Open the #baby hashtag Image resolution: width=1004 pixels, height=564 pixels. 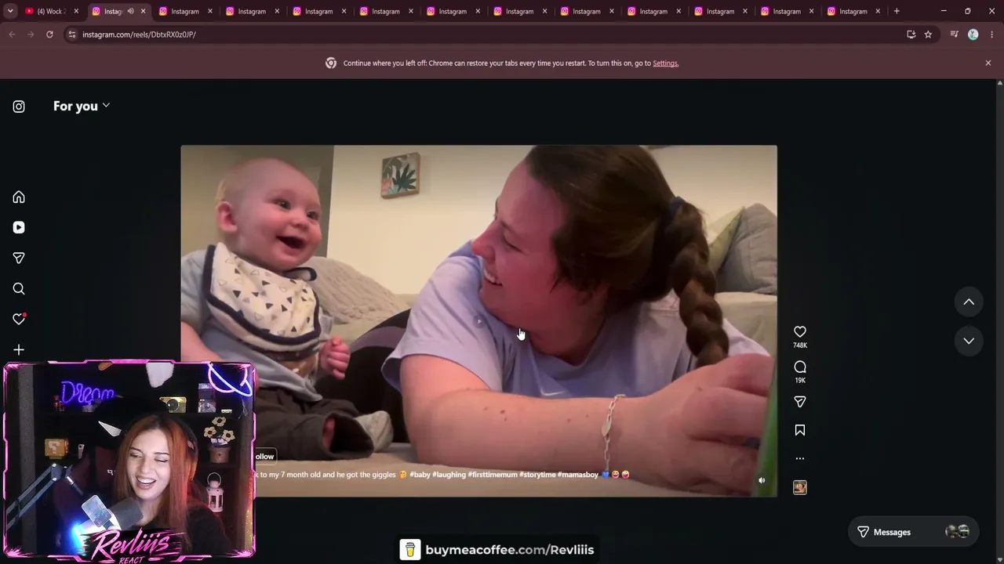tap(420, 475)
